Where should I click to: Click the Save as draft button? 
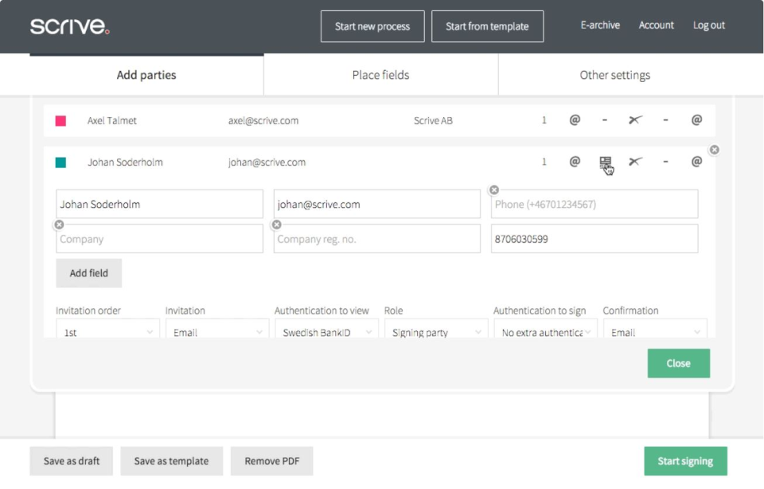(x=71, y=460)
